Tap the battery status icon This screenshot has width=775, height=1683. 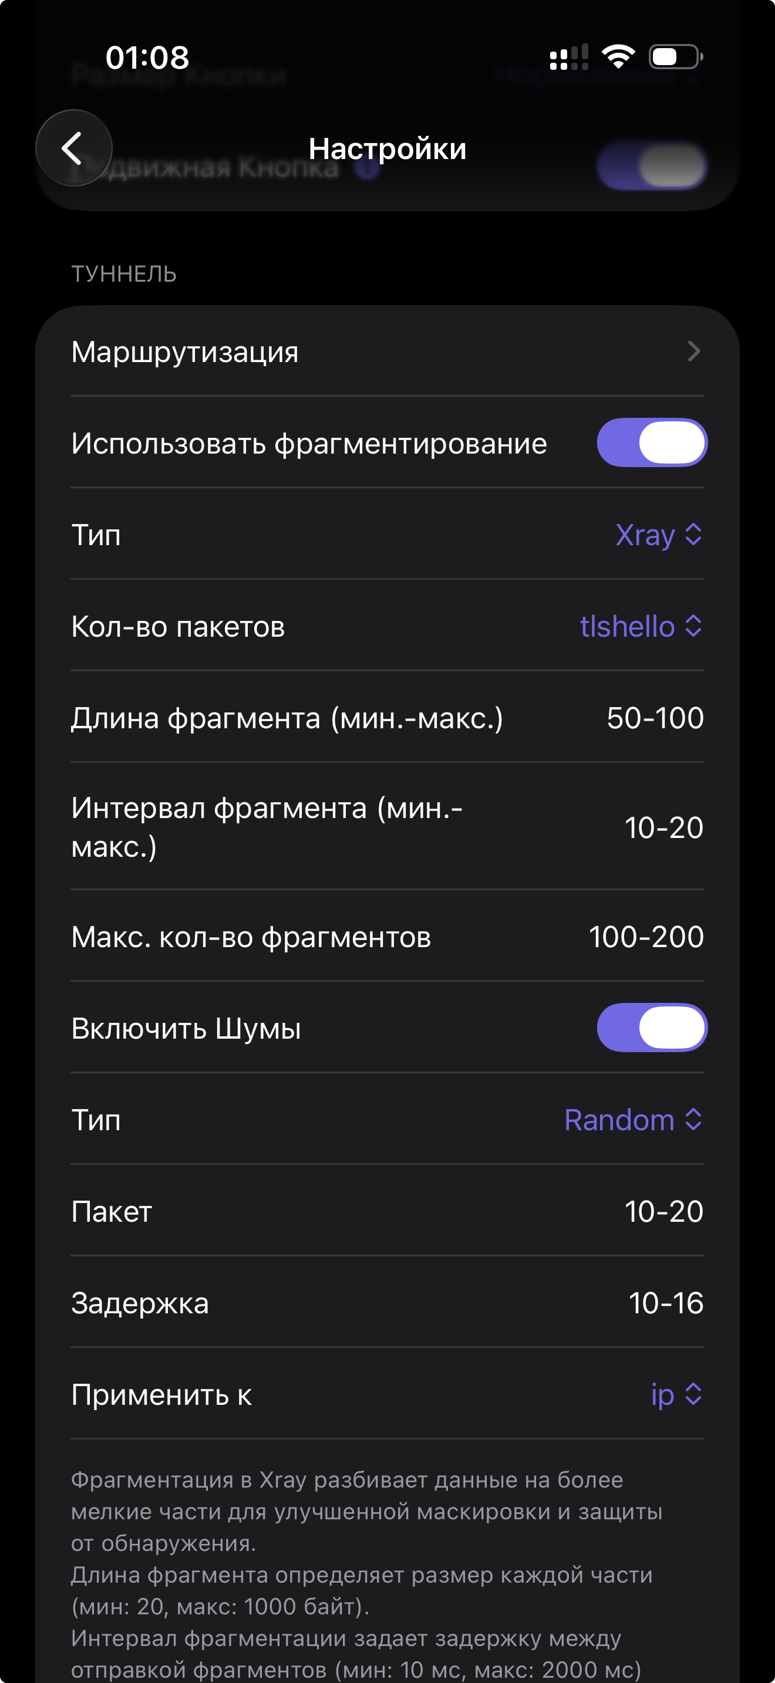(675, 57)
